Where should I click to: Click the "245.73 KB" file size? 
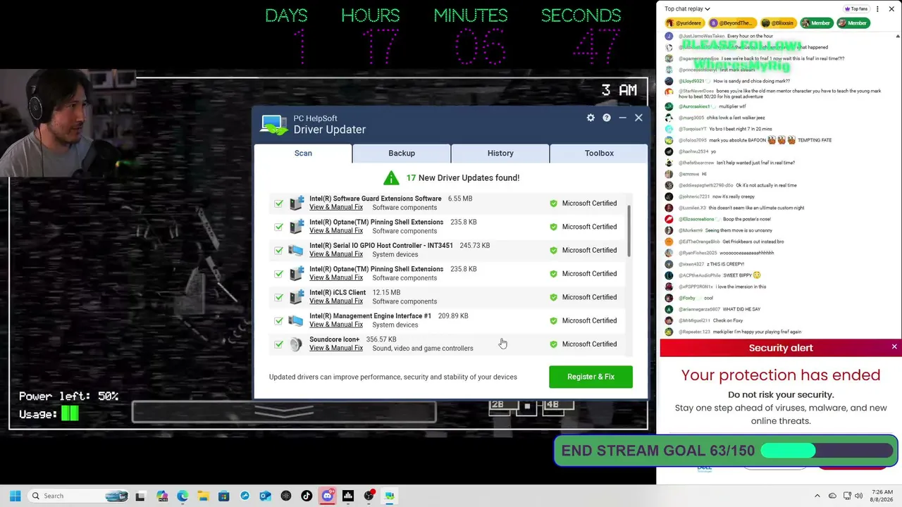pyautogui.click(x=475, y=246)
